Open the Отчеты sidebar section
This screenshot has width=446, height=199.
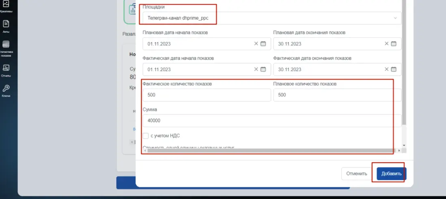[6, 71]
